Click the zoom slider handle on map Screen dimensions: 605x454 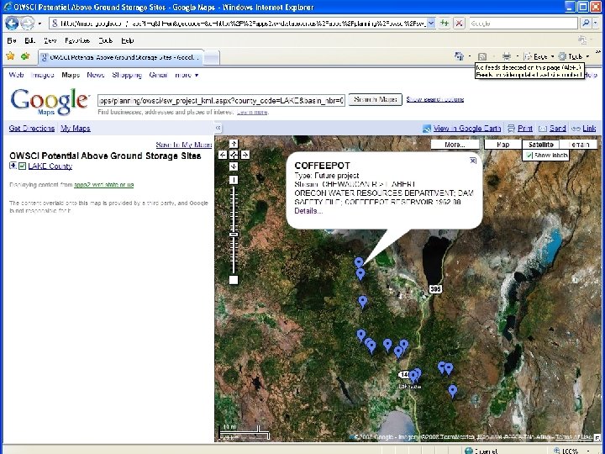(234, 235)
